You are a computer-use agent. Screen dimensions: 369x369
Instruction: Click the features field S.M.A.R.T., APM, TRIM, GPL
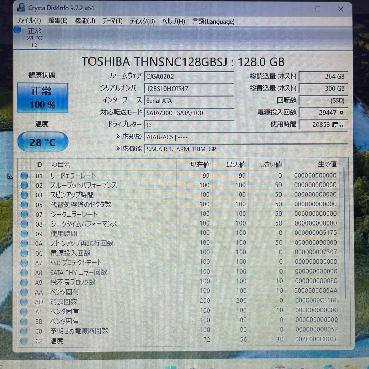[x=246, y=149]
